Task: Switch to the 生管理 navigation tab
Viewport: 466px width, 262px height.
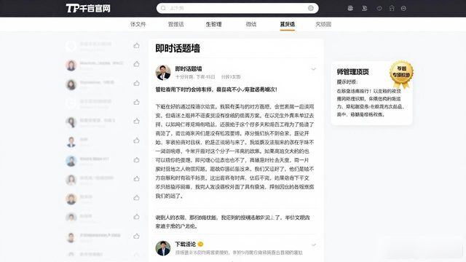Action: click(x=213, y=24)
